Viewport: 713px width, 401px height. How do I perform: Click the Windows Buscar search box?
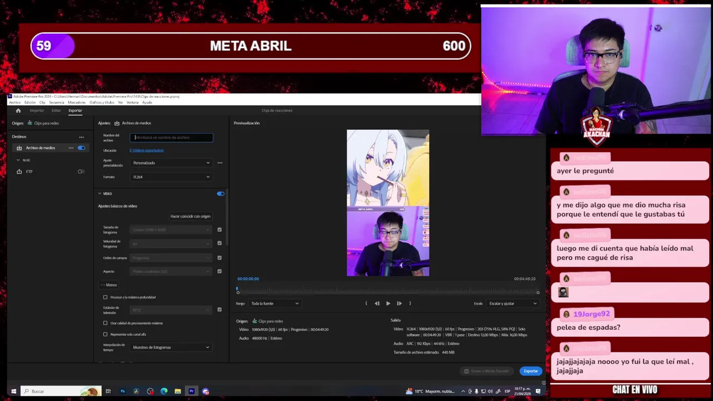(61, 391)
